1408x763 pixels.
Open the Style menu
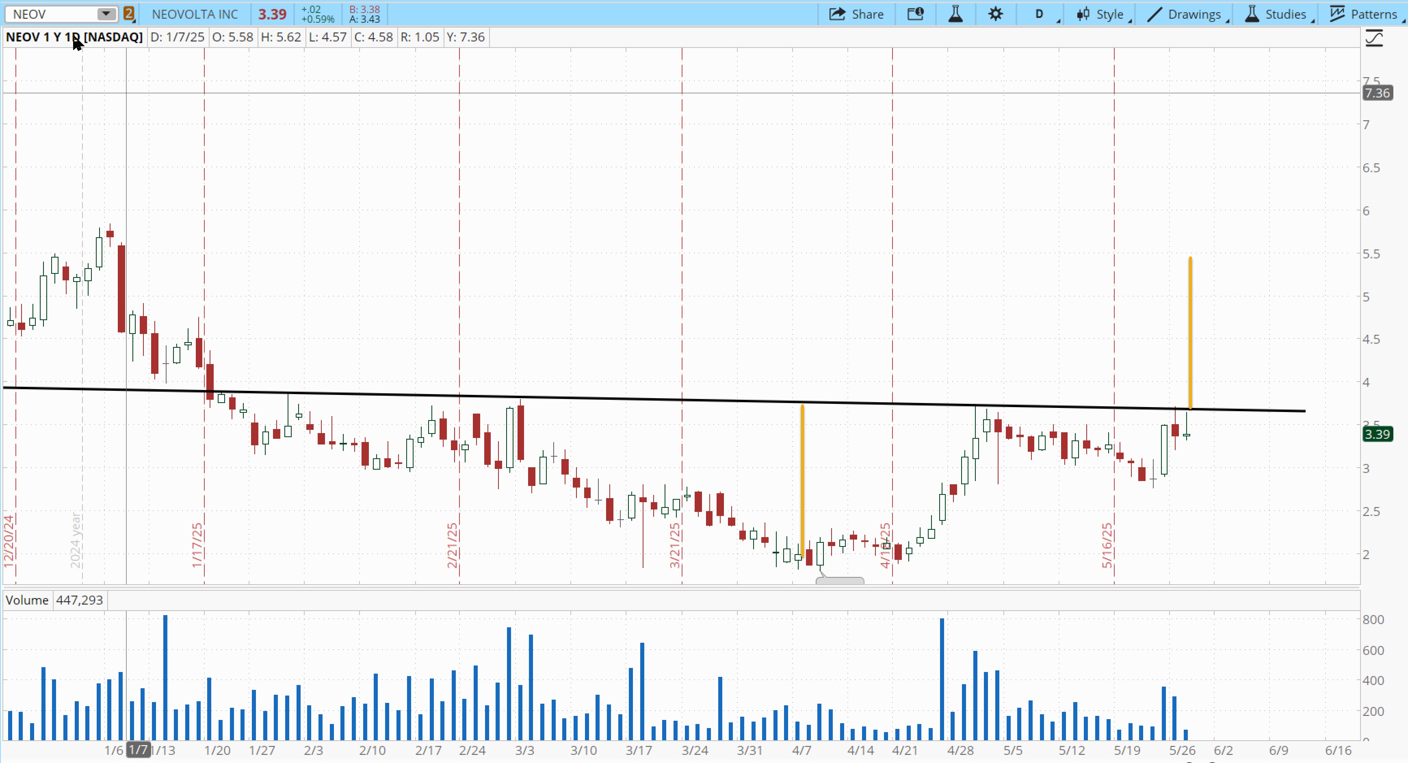click(1101, 14)
